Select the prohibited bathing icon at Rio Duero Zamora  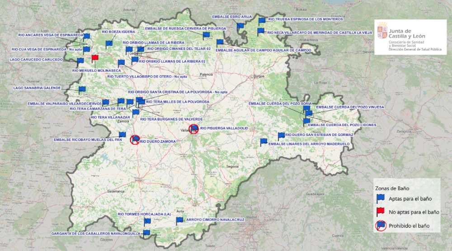coord(135,140)
